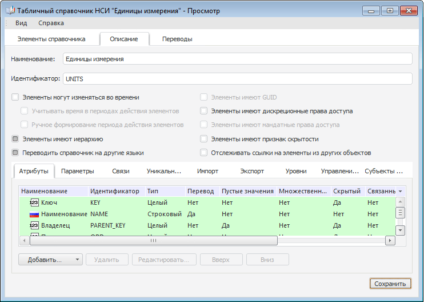424x302 pixels.
Task: Click the Ключ attribute row name
Action: (x=49, y=202)
